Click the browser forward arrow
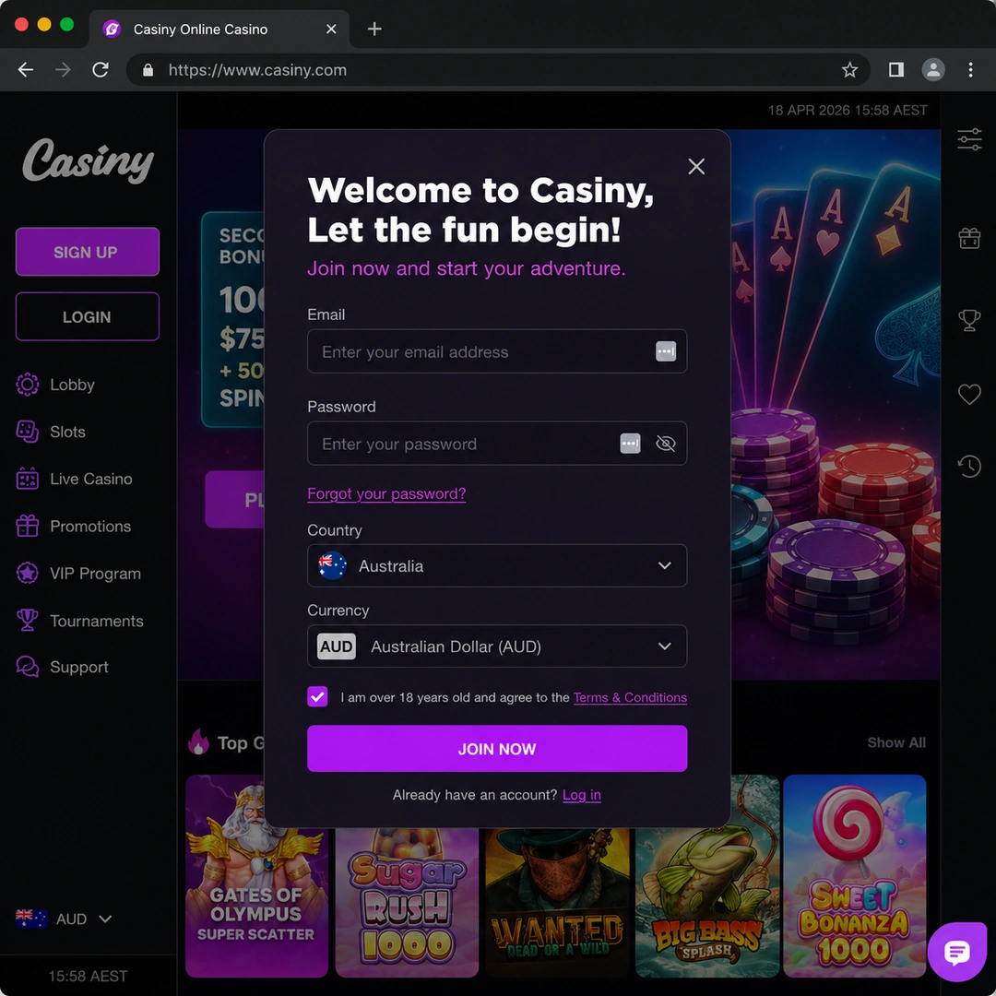This screenshot has width=996, height=996. click(x=63, y=70)
